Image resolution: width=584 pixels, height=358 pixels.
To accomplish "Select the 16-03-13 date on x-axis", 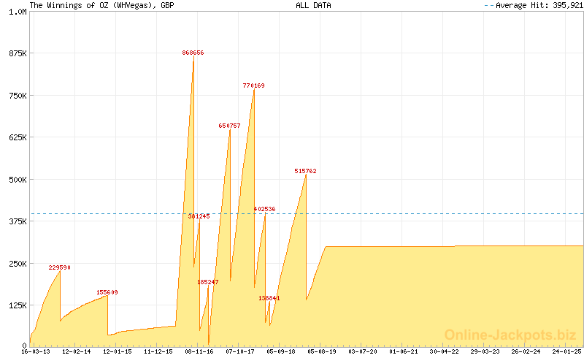I will (x=36, y=351).
